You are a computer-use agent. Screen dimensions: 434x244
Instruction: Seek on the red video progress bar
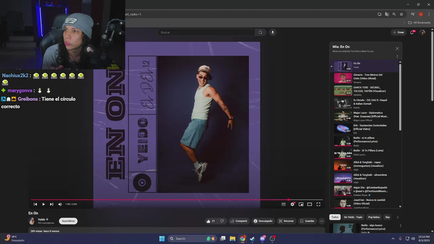[x=176, y=200]
